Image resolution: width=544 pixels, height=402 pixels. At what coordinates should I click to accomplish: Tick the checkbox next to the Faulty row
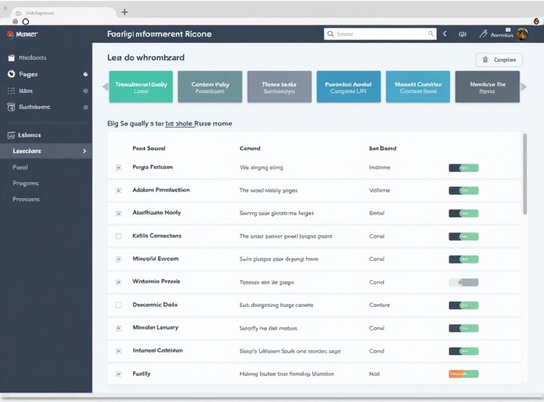(x=118, y=373)
